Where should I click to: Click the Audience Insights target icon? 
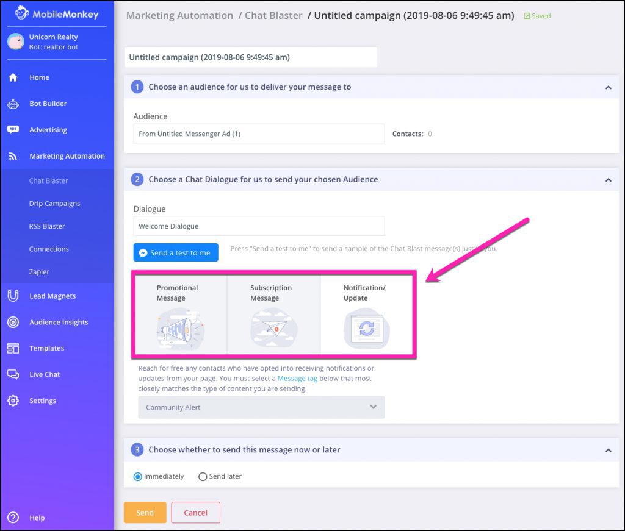pyautogui.click(x=14, y=322)
